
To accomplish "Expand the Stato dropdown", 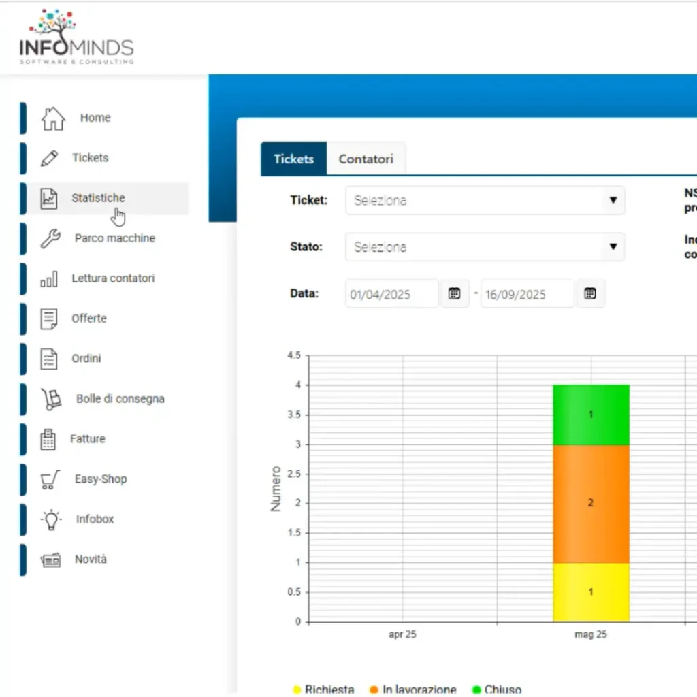I will coord(485,246).
